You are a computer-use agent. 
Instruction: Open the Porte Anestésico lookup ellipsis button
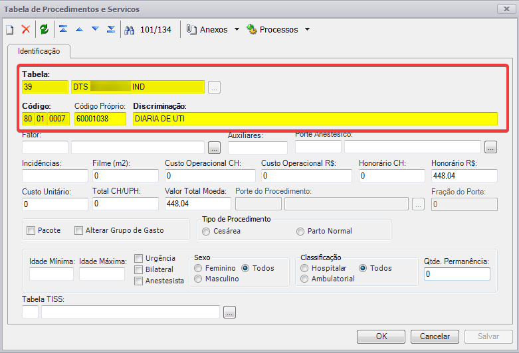tap(490, 147)
